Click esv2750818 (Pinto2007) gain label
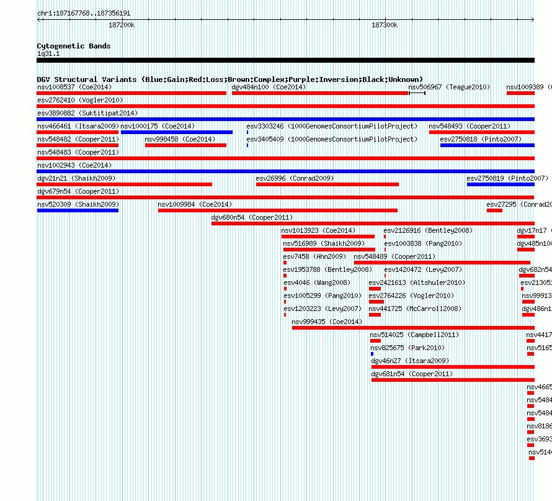Screen dimensions: 552x501 tap(481, 139)
